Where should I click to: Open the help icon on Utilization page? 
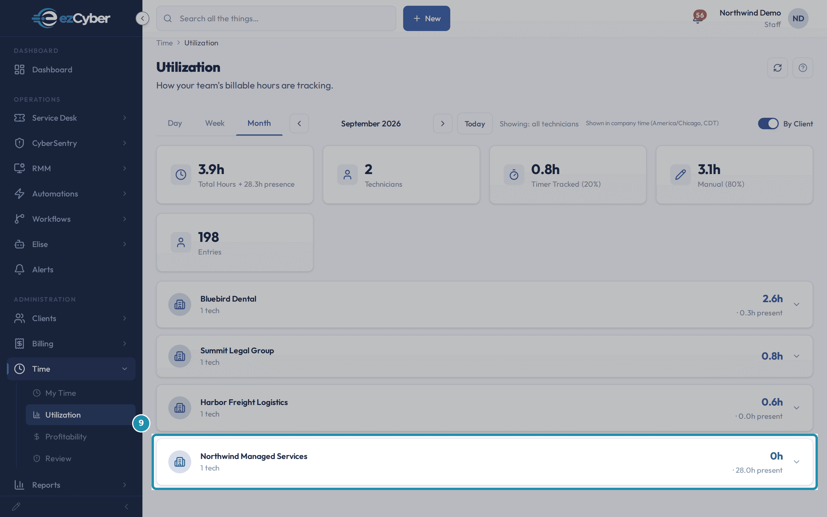pyautogui.click(x=803, y=68)
